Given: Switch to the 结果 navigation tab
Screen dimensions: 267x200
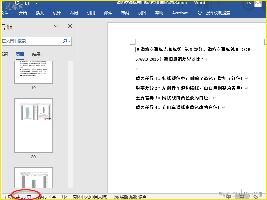Looking at the screenshot, I should (36, 54).
